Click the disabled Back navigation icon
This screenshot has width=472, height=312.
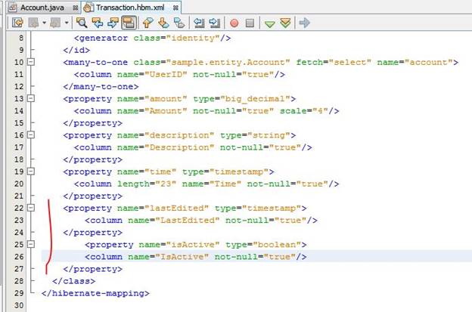[x=33, y=23]
